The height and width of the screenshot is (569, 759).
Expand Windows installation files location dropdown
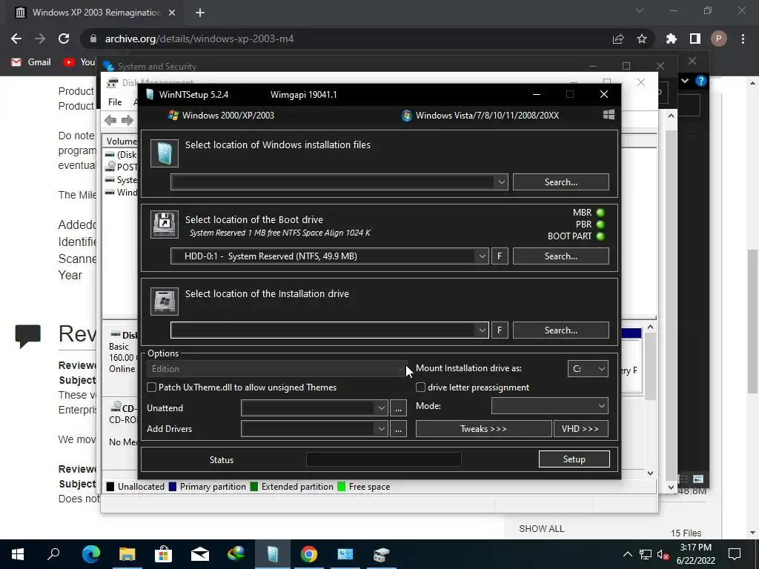pos(502,182)
